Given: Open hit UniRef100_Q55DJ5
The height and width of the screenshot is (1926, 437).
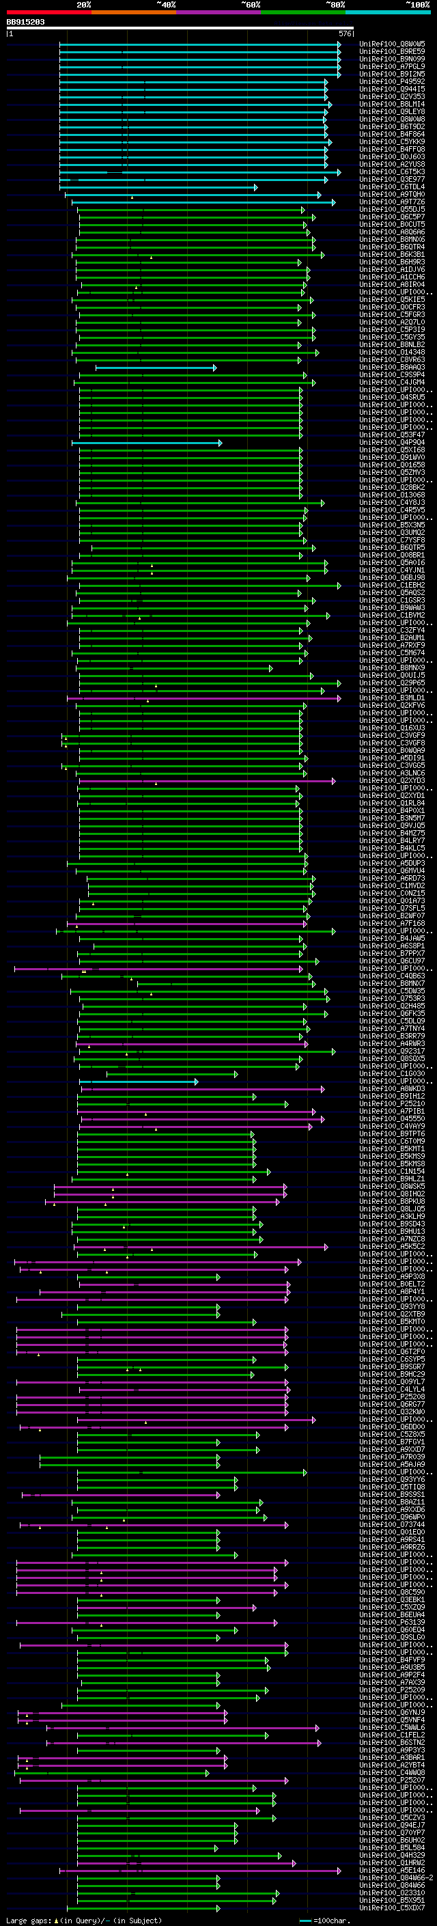Looking at the screenshot, I should [x=392, y=209].
